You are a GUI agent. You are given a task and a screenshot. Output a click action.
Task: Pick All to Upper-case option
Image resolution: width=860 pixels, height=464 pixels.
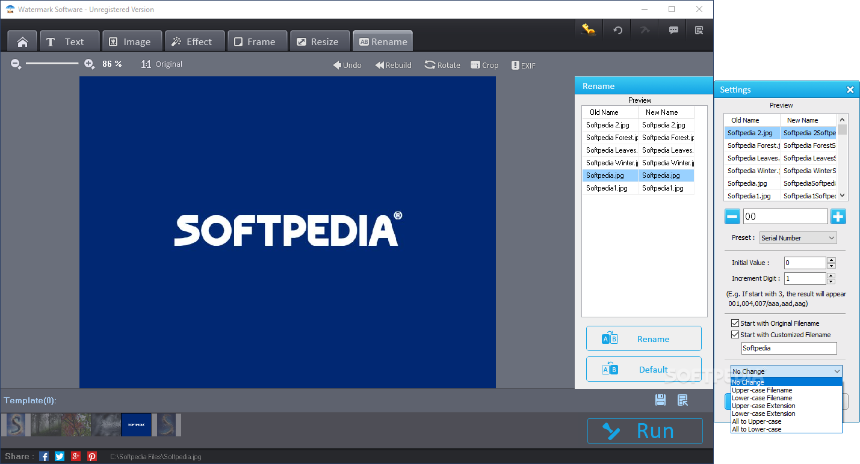tap(787, 421)
